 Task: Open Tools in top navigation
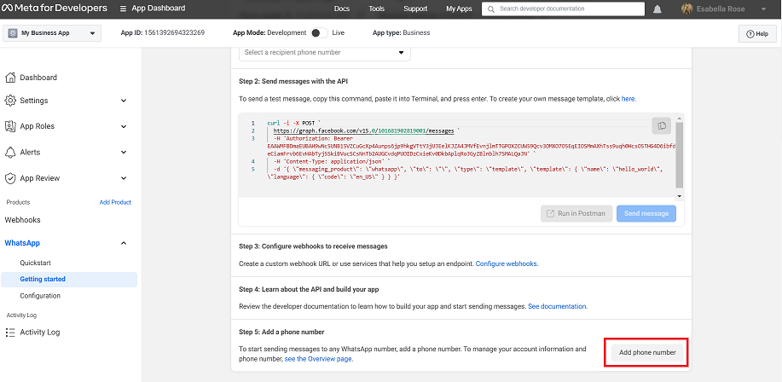(x=377, y=9)
